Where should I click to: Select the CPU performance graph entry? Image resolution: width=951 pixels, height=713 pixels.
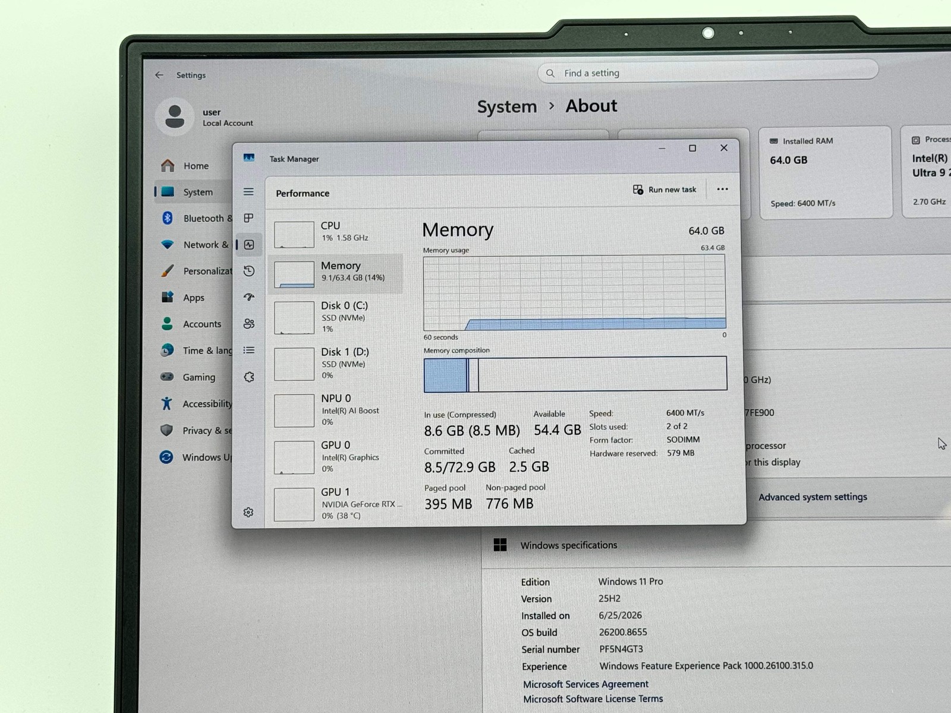click(336, 233)
